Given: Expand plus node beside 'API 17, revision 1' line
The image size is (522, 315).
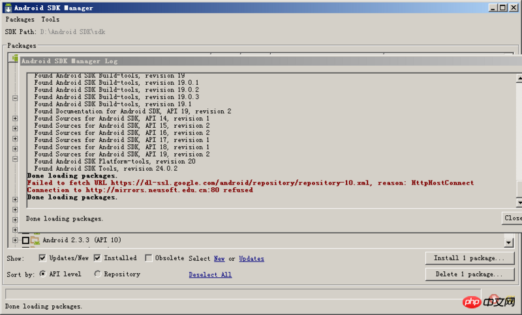Looking at the screenshot, I should point(15,138).
